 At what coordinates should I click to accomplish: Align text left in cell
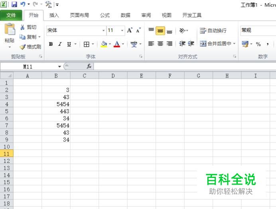click(x=151, y=43)
